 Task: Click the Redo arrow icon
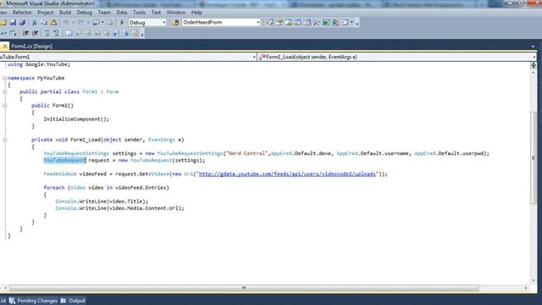click(x=80, y=23)
